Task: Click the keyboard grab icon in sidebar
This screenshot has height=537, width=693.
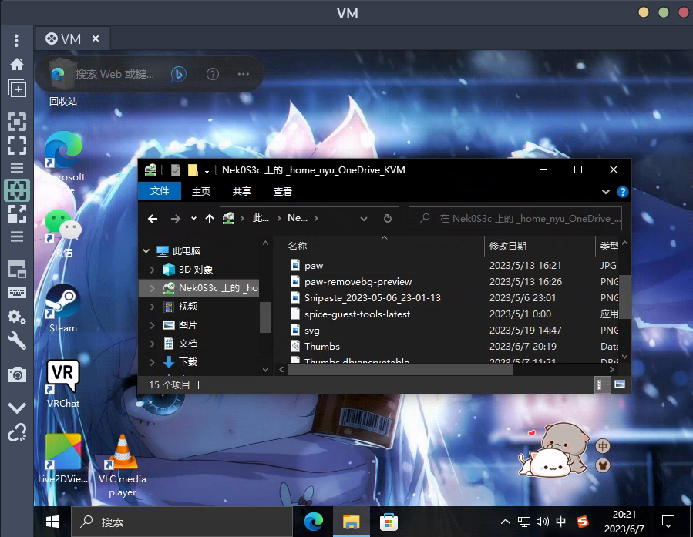Action: coord(17,293)
